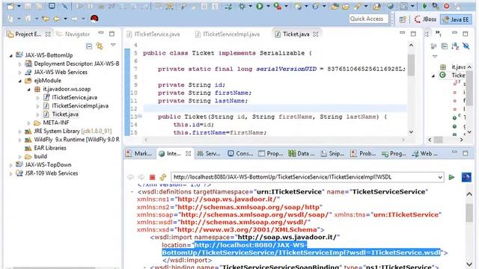Select Ticket.java in the project tree
The height and width of the screenshot is (269, 479).
point(65,114)
